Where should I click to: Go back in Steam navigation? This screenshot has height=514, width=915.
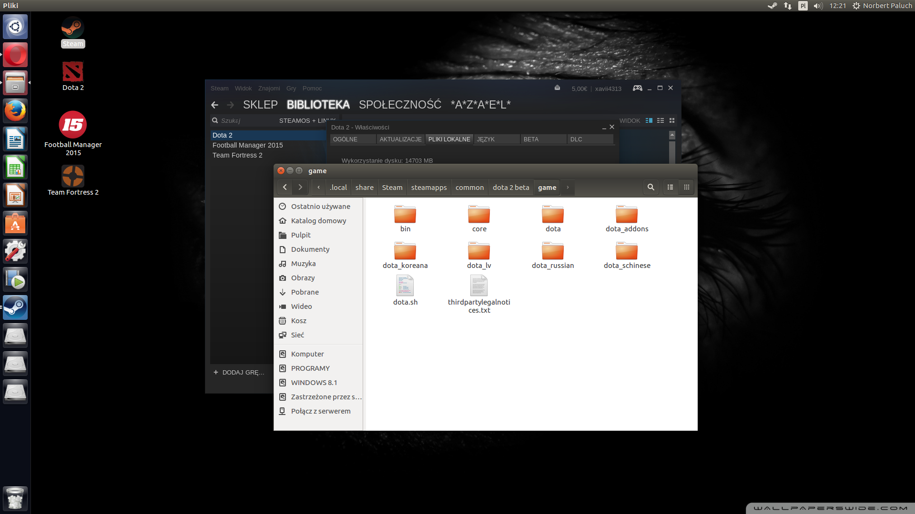click(214, 105)
